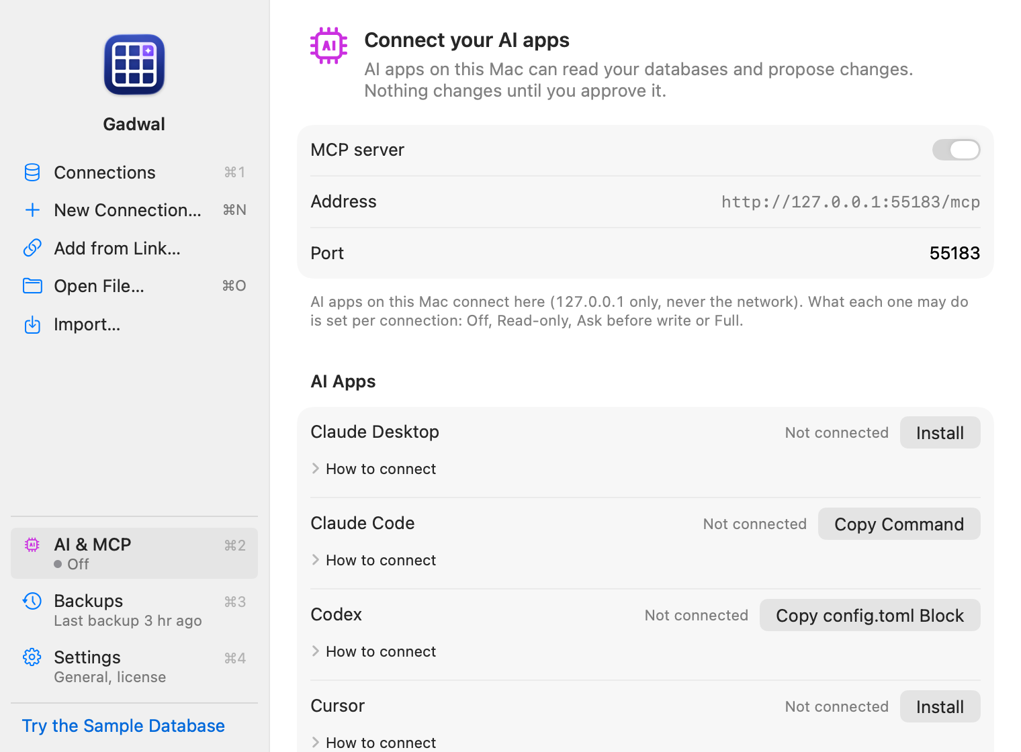Click the AI & MCP chip icon in sidebar
This screenshot has width=1021, height=752.
coord(32,545)
